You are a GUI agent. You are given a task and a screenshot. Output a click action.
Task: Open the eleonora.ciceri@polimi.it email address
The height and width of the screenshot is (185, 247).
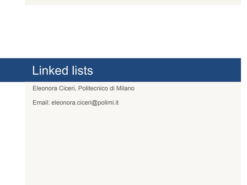[x=85, y=103]
